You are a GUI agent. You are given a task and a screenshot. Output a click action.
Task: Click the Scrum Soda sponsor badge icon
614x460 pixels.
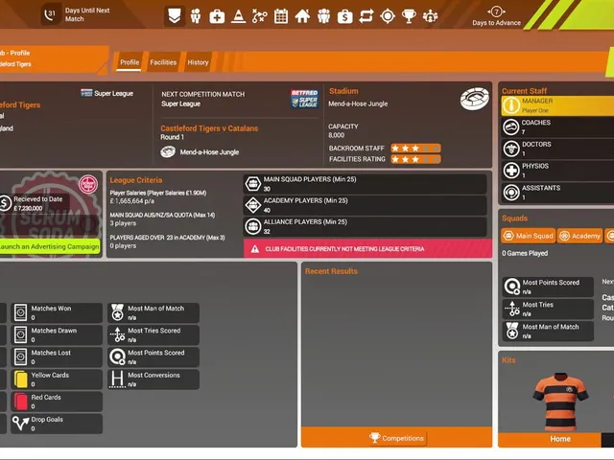pos(88,184)
